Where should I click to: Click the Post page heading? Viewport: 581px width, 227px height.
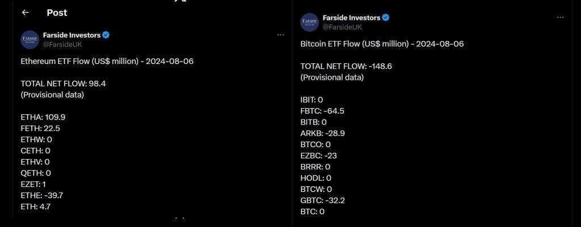click(x=57, y=12)
